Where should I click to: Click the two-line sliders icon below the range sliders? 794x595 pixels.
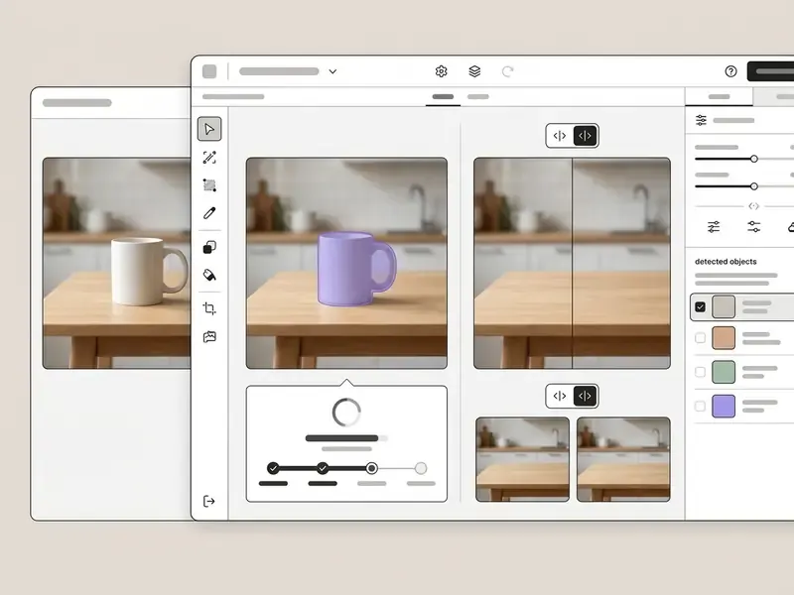(754, 227)
